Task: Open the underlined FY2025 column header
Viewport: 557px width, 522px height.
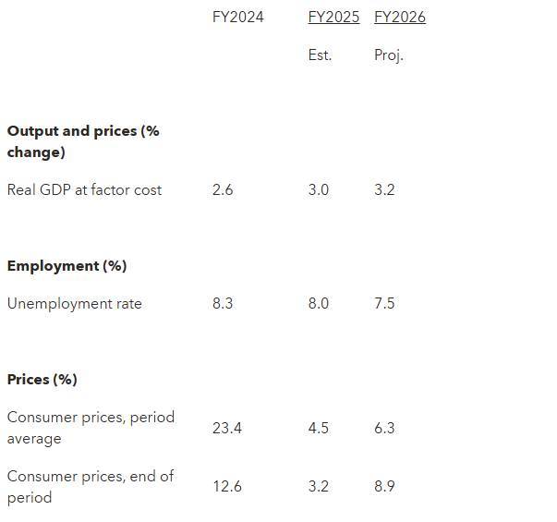Action: pos(333,17)
